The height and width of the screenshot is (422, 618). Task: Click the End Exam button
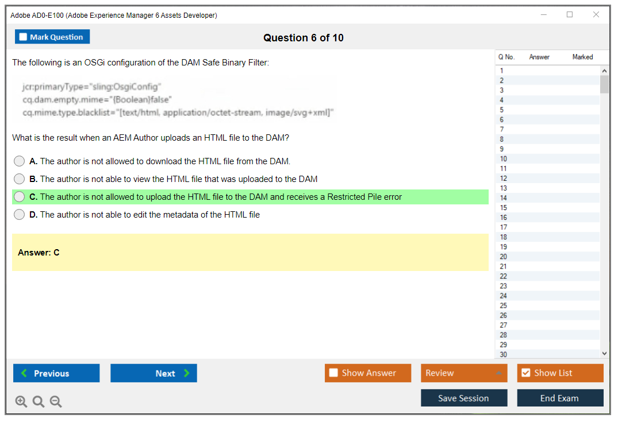(559, 398)
